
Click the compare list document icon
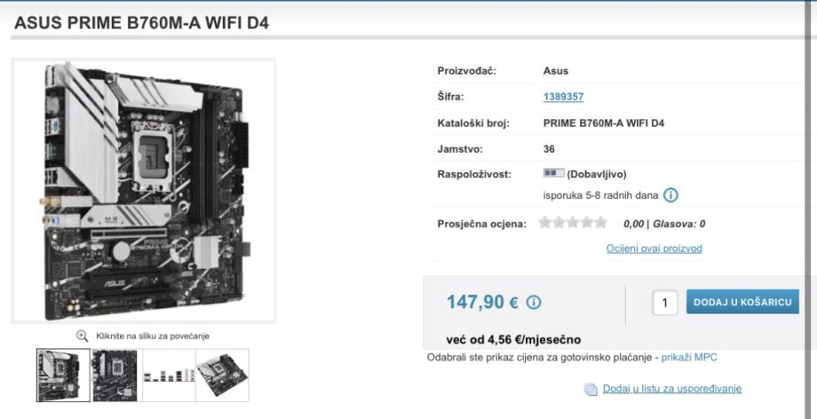[591, 390]
